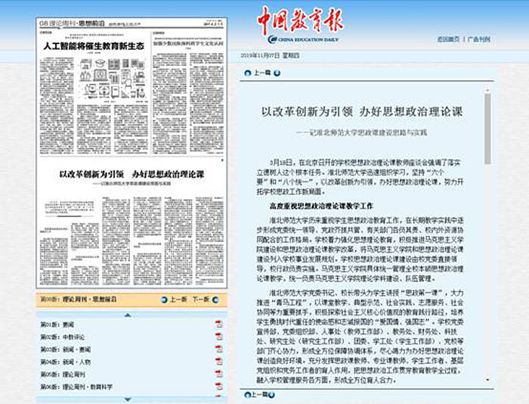This screenshot has height=404, width=529.
Task: Open PDF icon for 第02版 中教评论
Action: coord(219,337)
